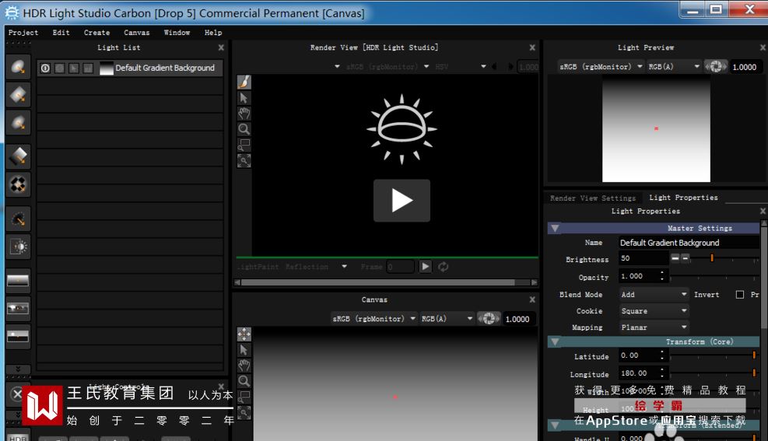This screenshot has height=441, width=768.
Task: Expand the light toolbar double-chevron
Action: coord(18,369)
